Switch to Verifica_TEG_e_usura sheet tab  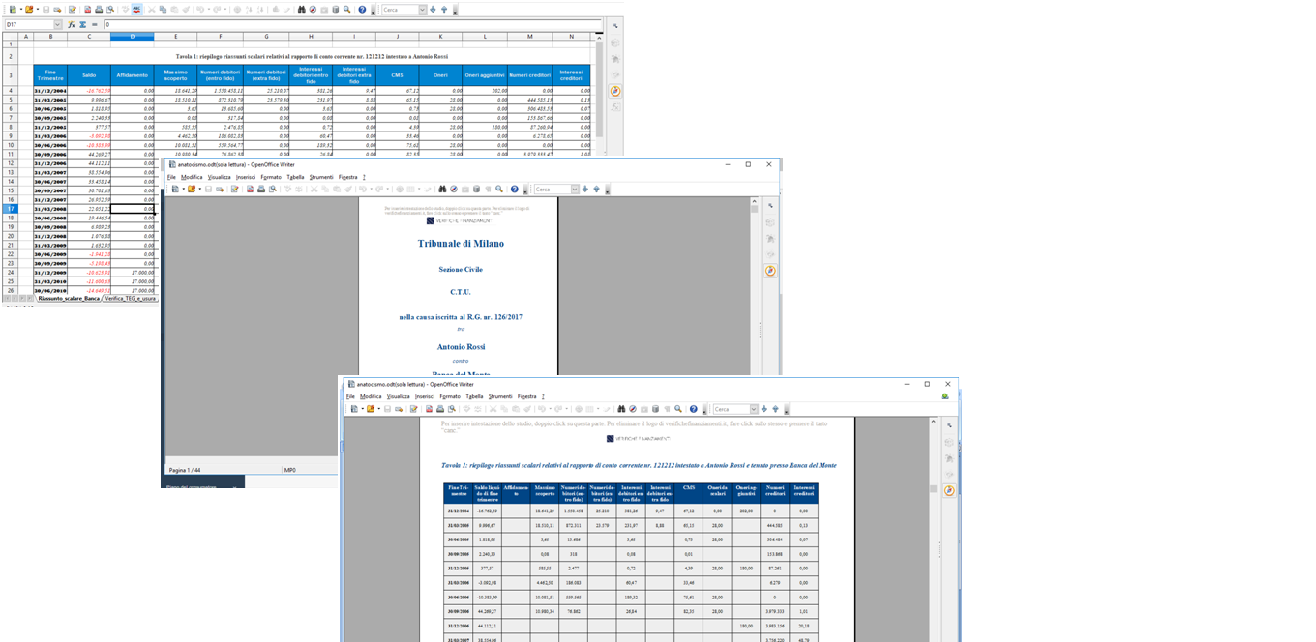[131, 299]
